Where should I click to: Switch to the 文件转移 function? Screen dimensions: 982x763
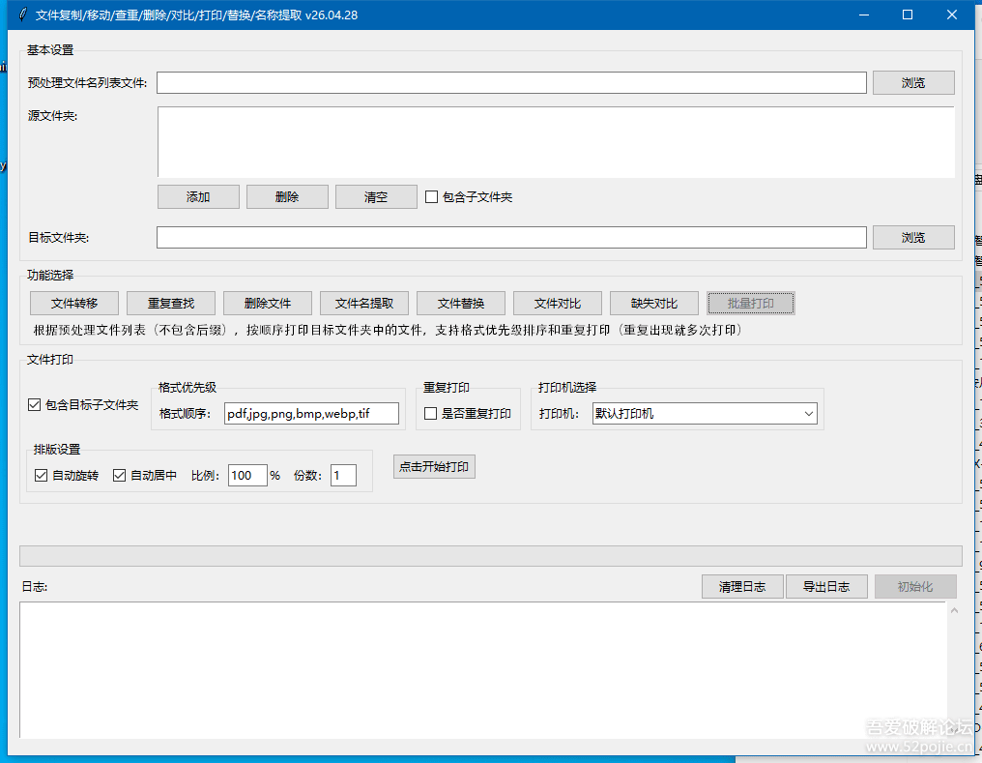pos(73,304)
